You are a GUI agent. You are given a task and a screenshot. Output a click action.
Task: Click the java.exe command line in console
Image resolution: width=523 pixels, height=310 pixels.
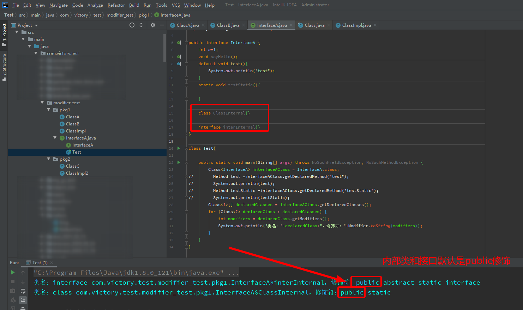click(x=136, y=273)
